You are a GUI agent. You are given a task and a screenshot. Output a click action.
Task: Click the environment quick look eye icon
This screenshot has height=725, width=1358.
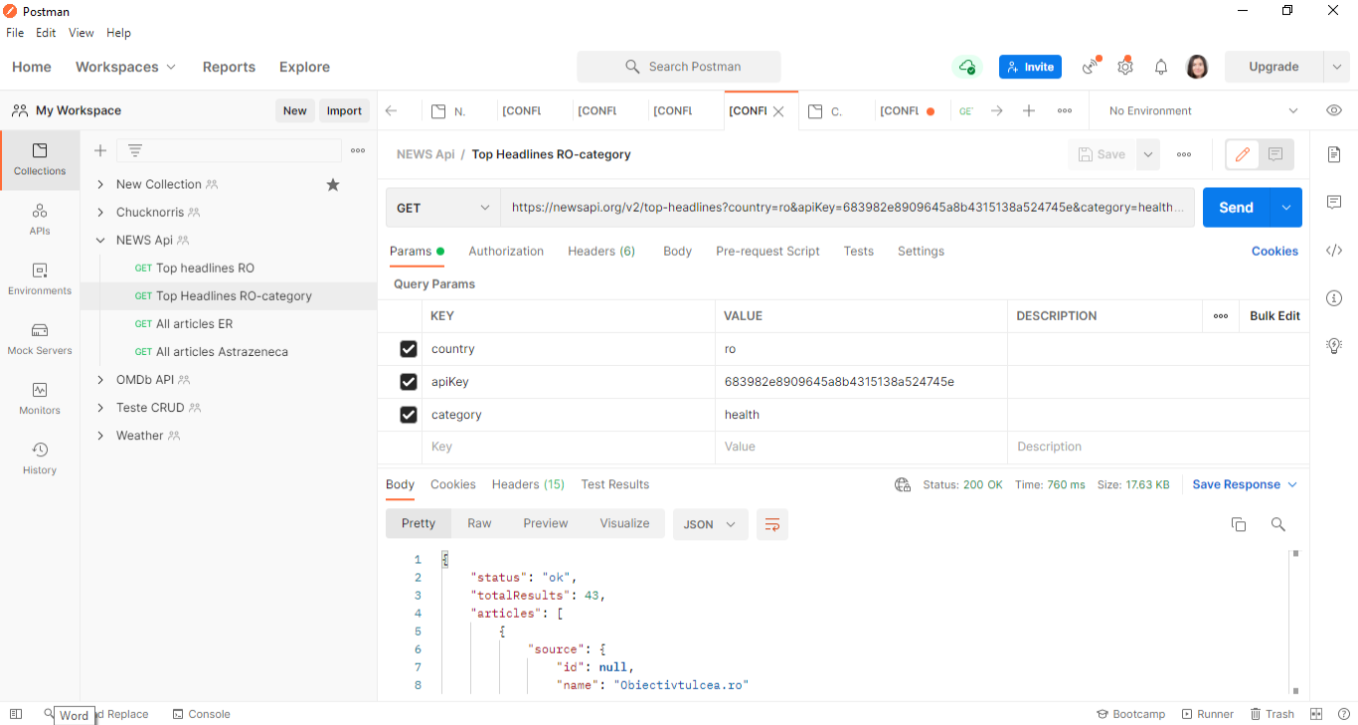[x=1334, y=110]
